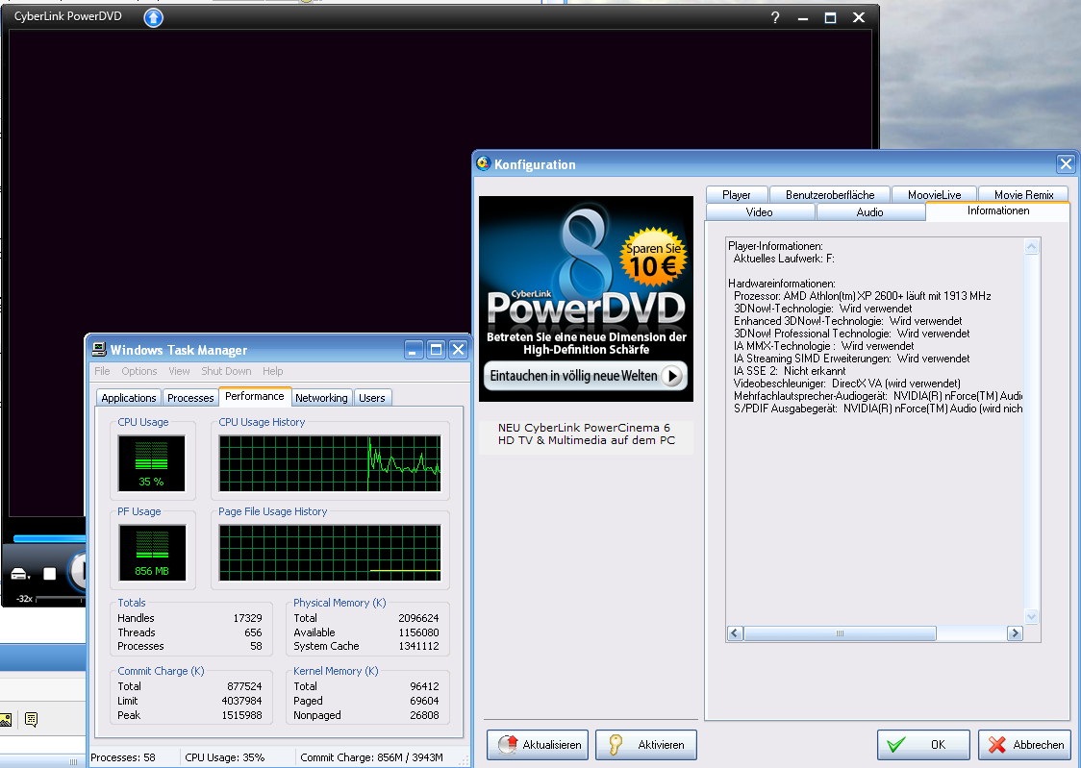Open the Benutzeroberfläche tab
The height and width of the screenshot is (768, 1081).
[x=829, y=195]
